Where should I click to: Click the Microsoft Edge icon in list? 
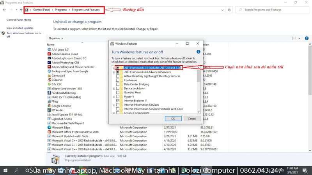[x=49, y=127]
